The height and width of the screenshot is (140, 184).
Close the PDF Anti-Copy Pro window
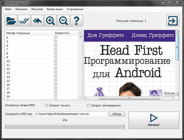[x=177, y=2]
